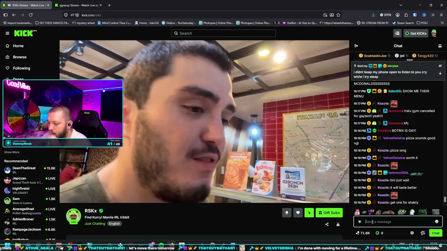Click the picture-in-picture webcam overlay
Screen dimensions: 447x251
[63, 113]
